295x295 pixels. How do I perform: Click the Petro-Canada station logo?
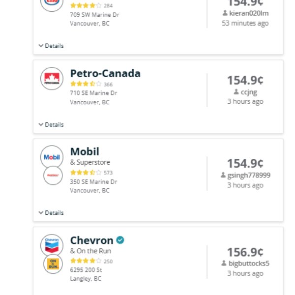coord(52,79)
